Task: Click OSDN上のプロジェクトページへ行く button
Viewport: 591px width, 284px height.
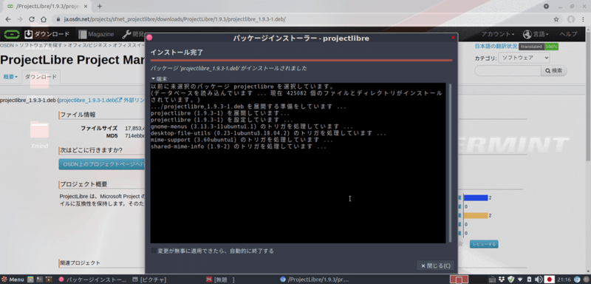Action: pos(102,164)
